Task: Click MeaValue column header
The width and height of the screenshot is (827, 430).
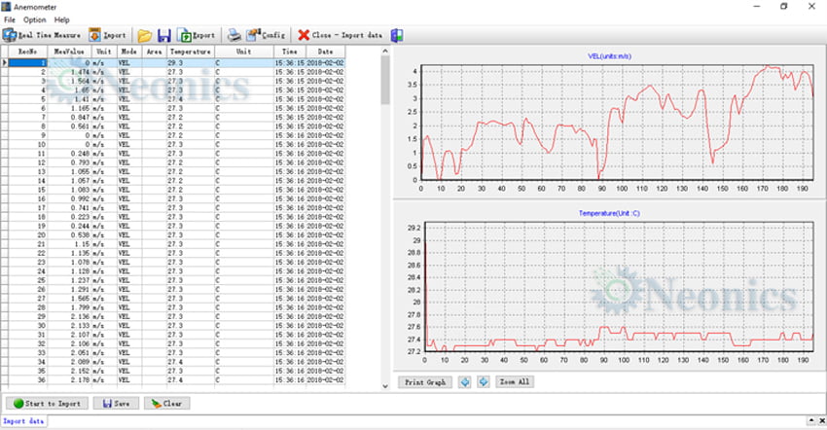Action: tap(70, 52)
